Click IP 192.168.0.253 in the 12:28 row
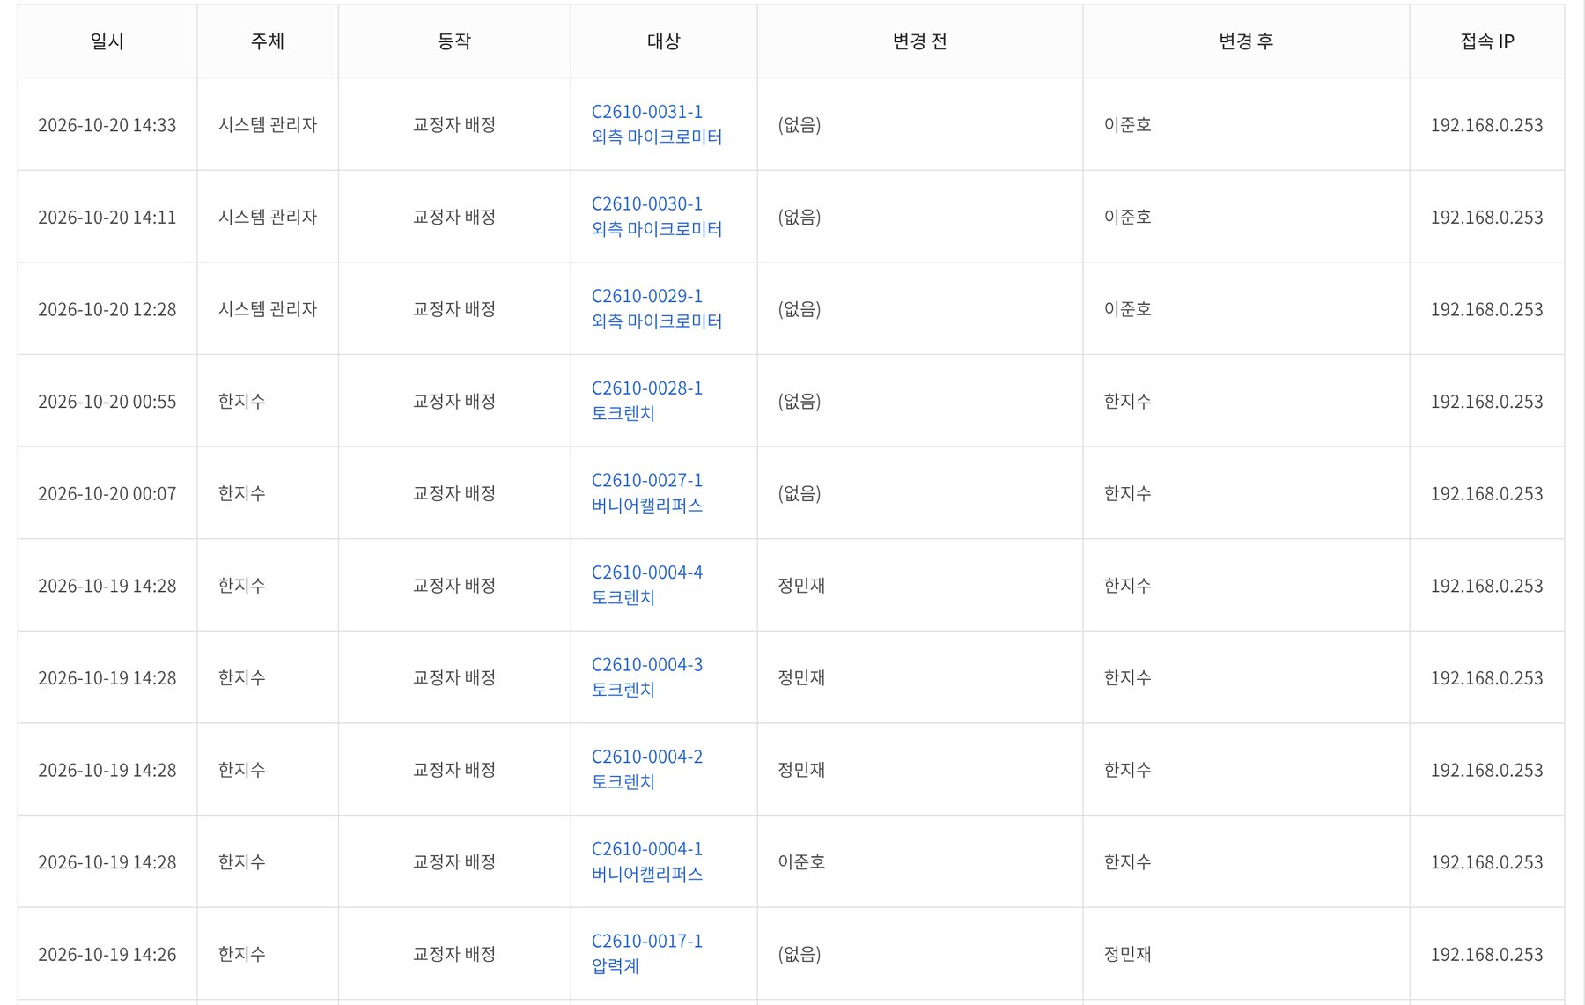This screenshot has width=1585, height=1005. click(x=1487, y=309)
